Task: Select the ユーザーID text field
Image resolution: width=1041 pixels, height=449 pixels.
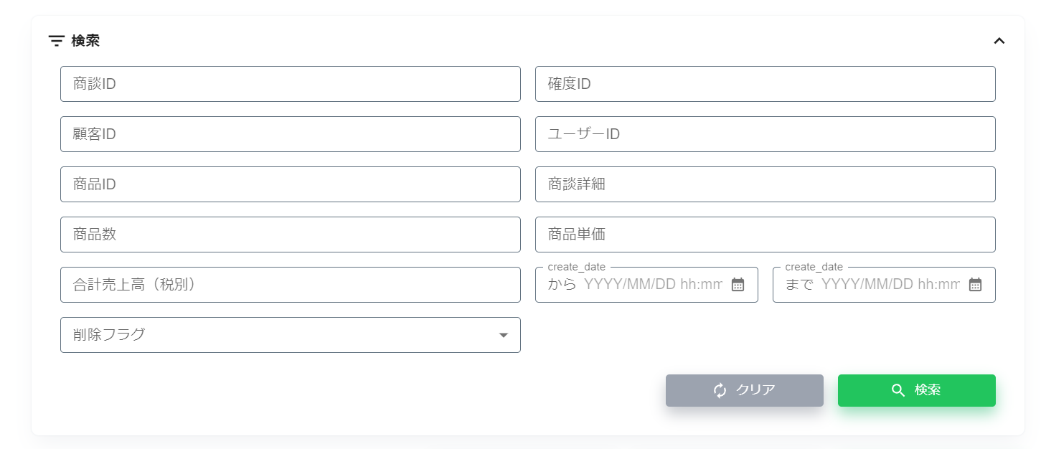Action: 766,134
